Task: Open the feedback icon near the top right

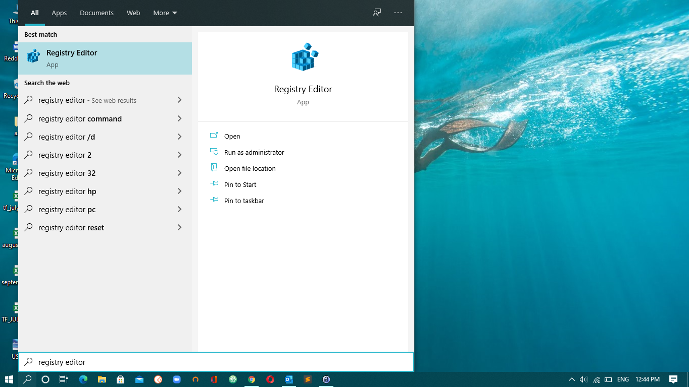Action: [x=376, y=13]
